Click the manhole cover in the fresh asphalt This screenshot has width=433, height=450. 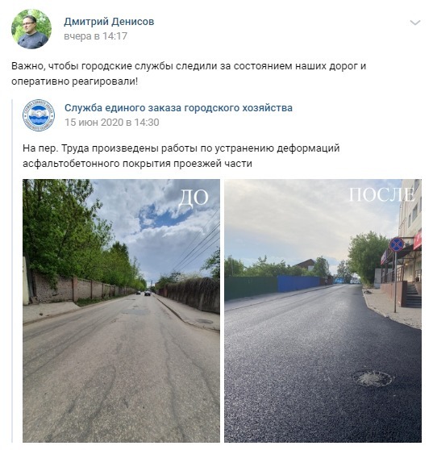[373, 379]
